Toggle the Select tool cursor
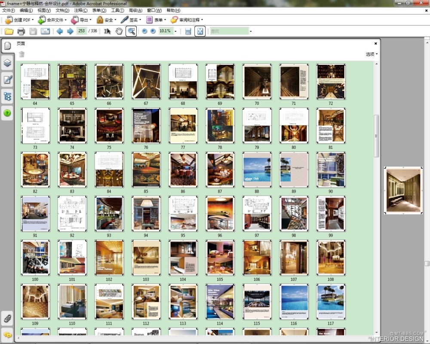The height and width of the screenshot is (344, 430). [107, 31]
